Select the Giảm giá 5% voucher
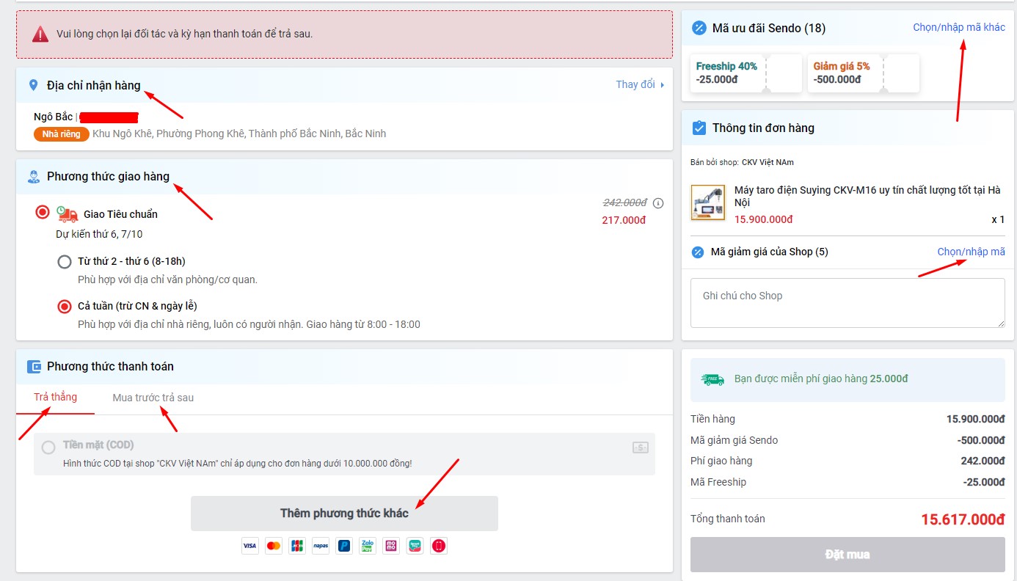Viewport: 1017px width, 581px height. pos(863,73)
